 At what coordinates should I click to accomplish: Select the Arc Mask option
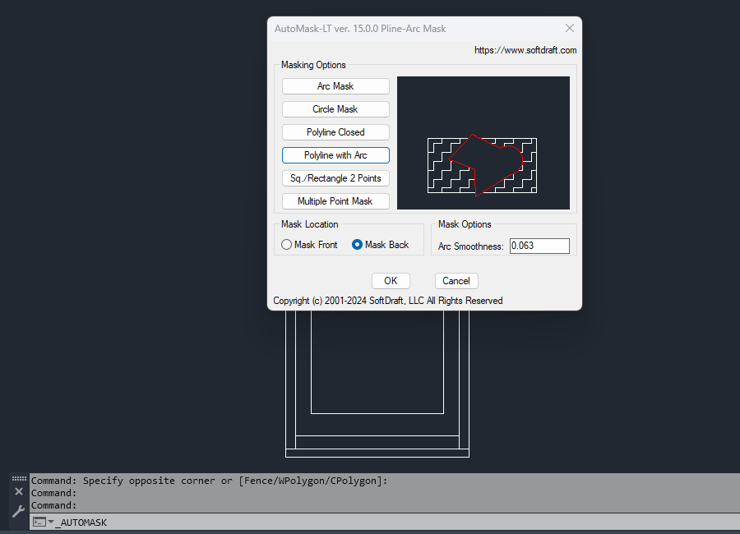(x=335, y=85)
